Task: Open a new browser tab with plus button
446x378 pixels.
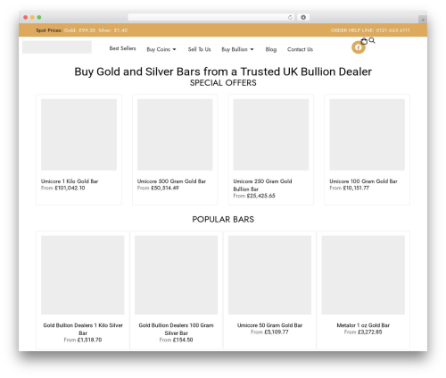Action: (423, 20)
